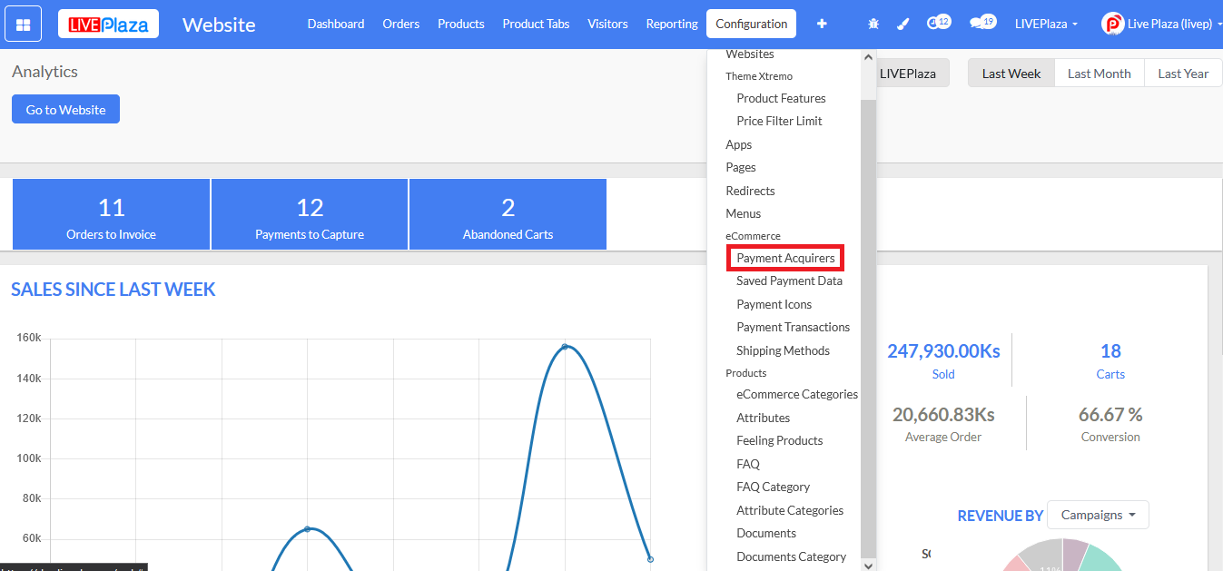1223x571 pixels.
Task: Select Shipping Methods menu entry
Action: 783,350
